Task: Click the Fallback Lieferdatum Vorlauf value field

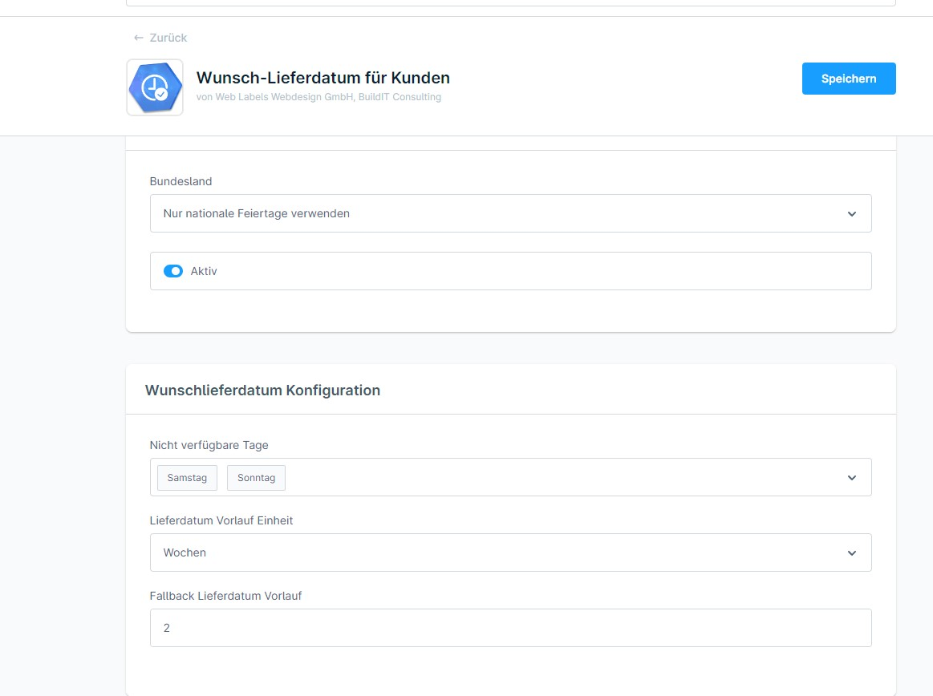Action: click(510, 628)
